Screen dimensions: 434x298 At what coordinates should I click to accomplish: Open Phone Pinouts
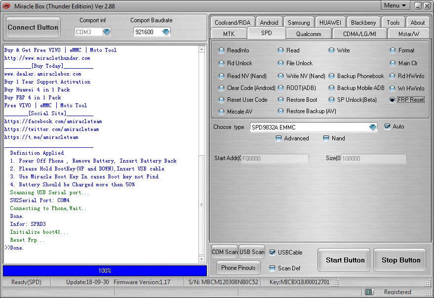click(x=238, y=267)
